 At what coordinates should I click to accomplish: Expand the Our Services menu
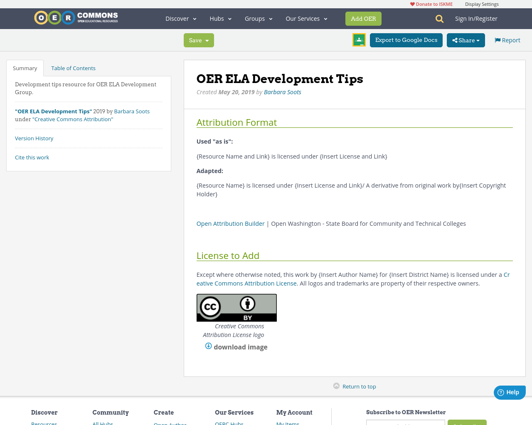(306, 19)
